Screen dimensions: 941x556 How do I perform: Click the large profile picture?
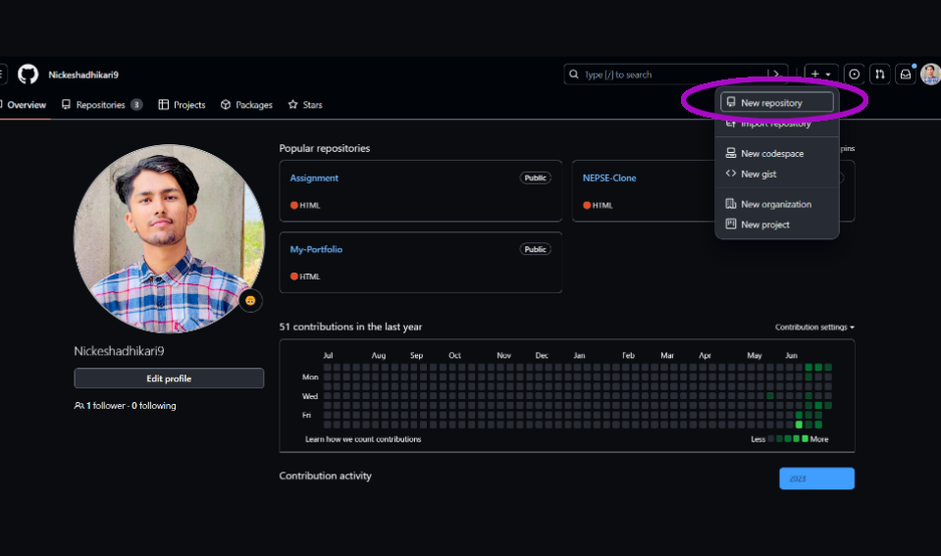click(169, 238)
